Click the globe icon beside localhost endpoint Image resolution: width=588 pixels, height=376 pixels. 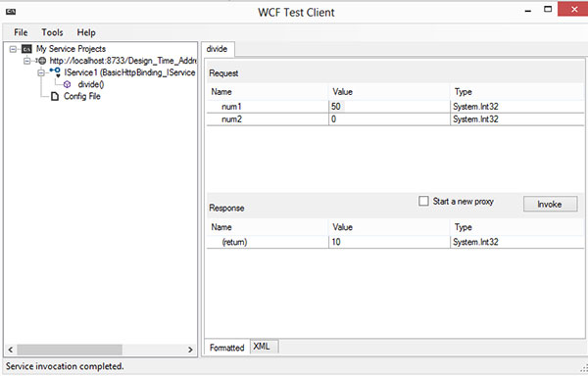point(42,61)
